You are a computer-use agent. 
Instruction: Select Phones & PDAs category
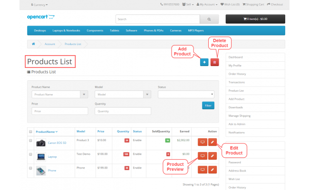point(154,30)
